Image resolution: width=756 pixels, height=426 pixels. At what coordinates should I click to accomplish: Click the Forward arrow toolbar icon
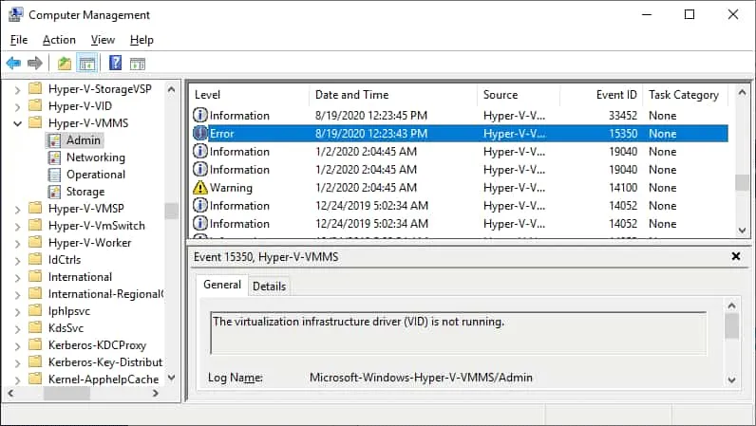click(35, 64)
